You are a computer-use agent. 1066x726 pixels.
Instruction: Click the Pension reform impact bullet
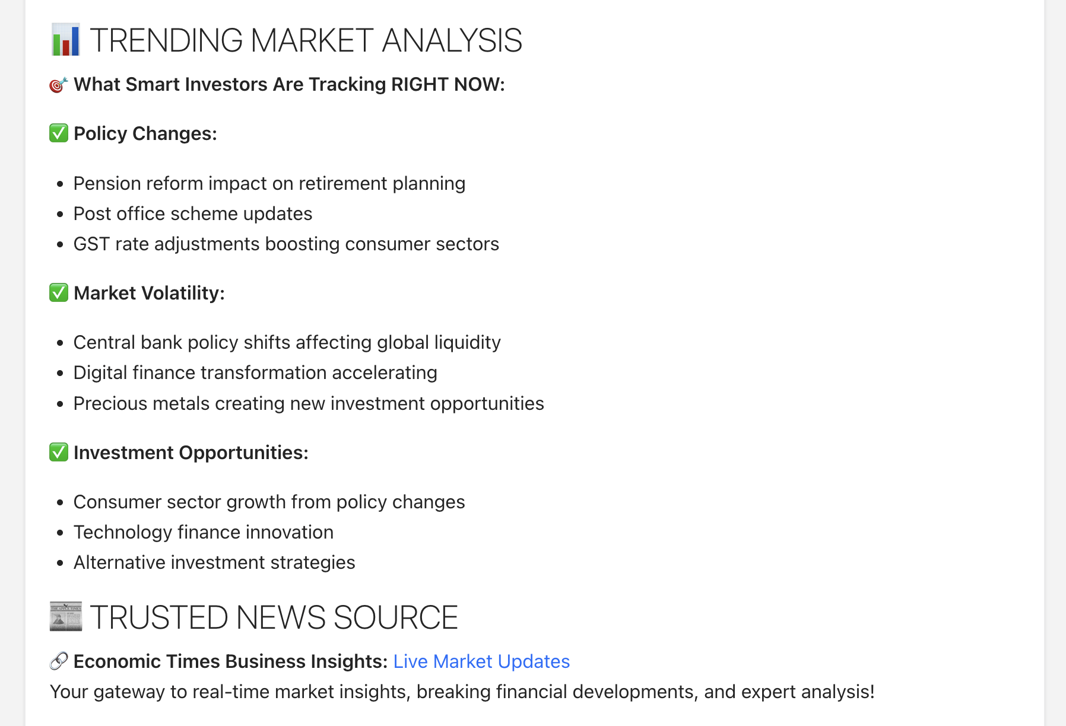click(269, 184)
